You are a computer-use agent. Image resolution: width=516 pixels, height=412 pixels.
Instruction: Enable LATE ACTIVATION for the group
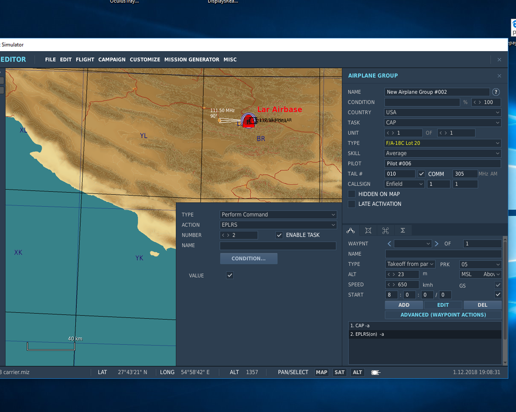(351, 204)
